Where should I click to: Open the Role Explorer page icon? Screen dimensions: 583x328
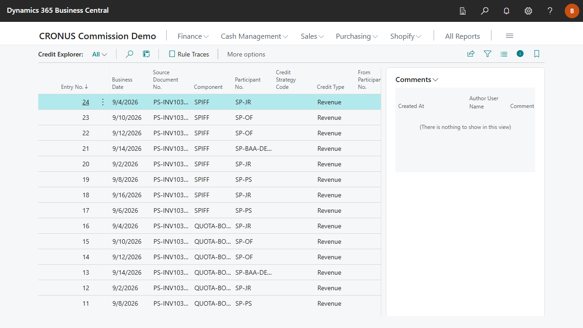click(463, 11)
